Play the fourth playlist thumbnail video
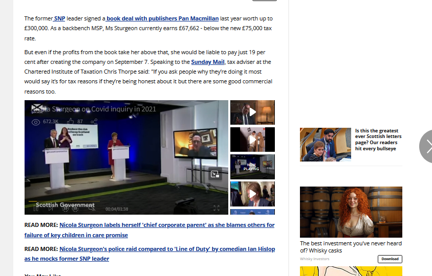432x276 pixels. [x=252, y=194]
